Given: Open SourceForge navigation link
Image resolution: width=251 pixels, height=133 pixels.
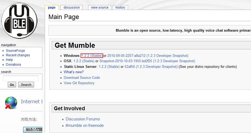Looking at the screenshot, I should coord(15,51).
